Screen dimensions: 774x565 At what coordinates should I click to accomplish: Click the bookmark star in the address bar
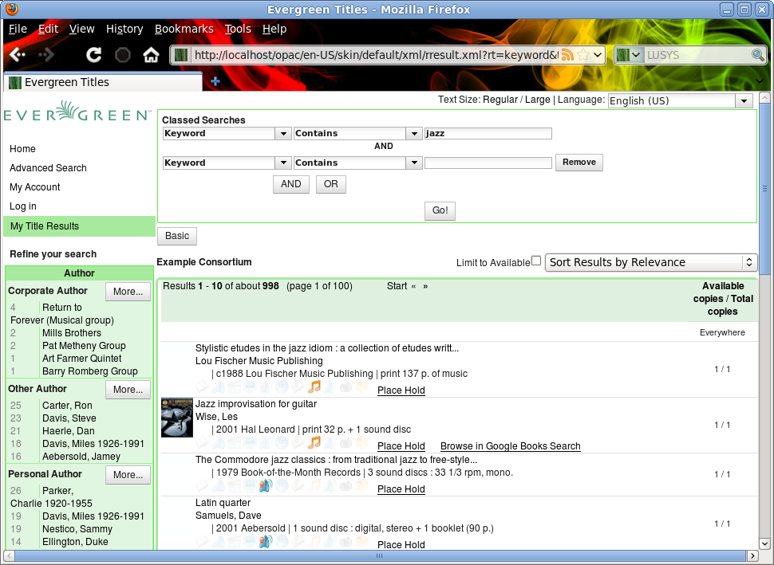point(584,54)
